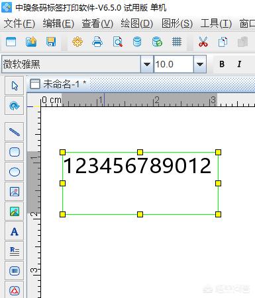Image resolution: width=255 pixels, height=298 pixels.
Task: Open print preview with the magnifier icon
Action: 117,42
